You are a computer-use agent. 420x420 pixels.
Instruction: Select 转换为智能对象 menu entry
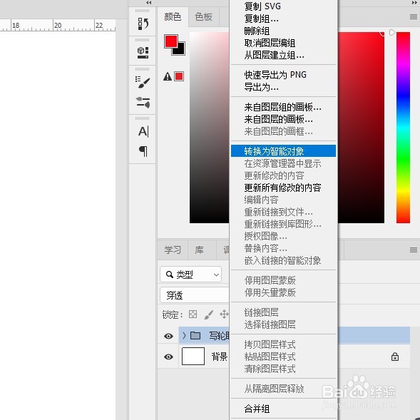click(283, 151)
